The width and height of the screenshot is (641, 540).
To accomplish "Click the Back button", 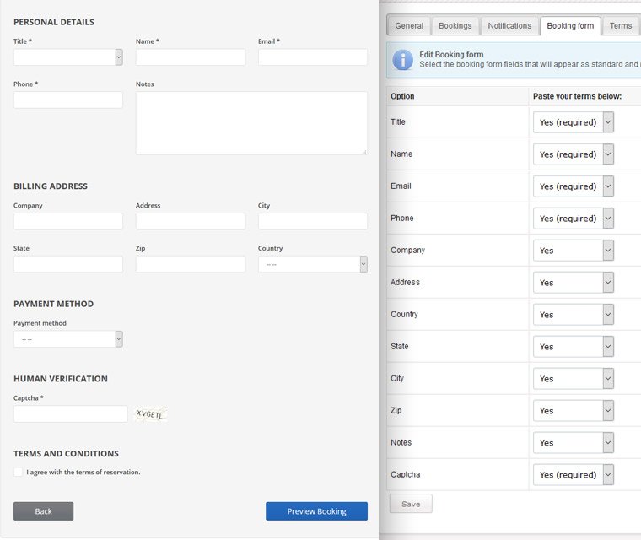I will [x=43, y=511].
